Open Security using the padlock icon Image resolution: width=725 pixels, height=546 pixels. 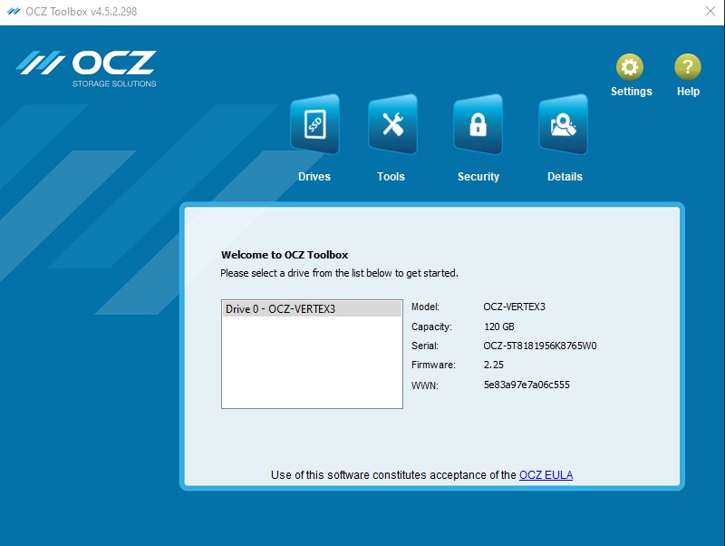478,124
